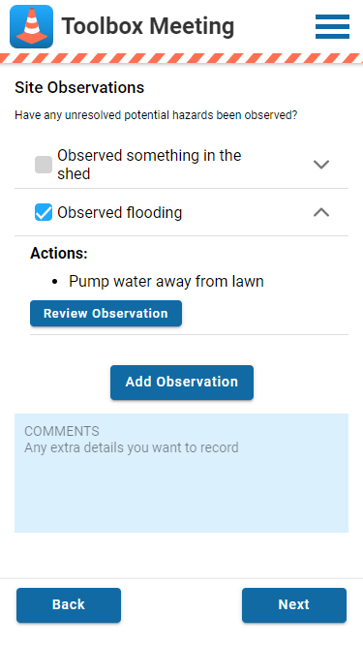Tick the shed observation checkbox
This screenshot has width=363, height=646.
(44, 165)
